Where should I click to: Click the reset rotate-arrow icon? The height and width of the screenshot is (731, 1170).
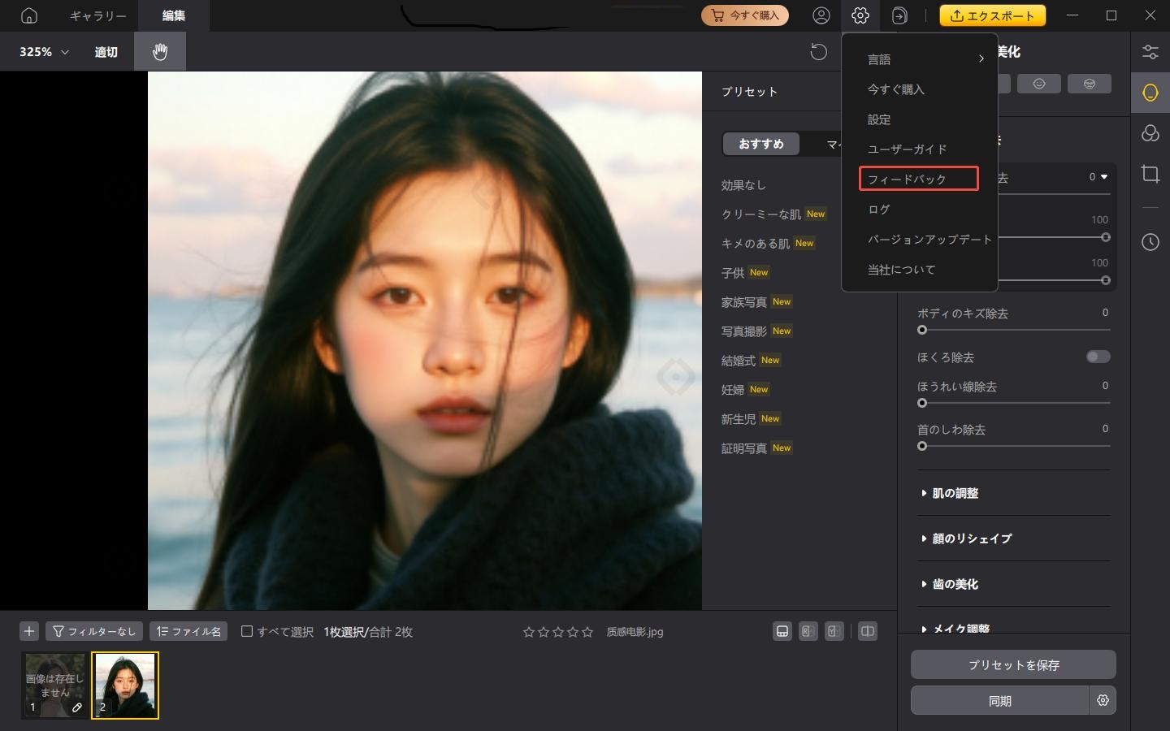pyautogui.click(x=818, y=52)
